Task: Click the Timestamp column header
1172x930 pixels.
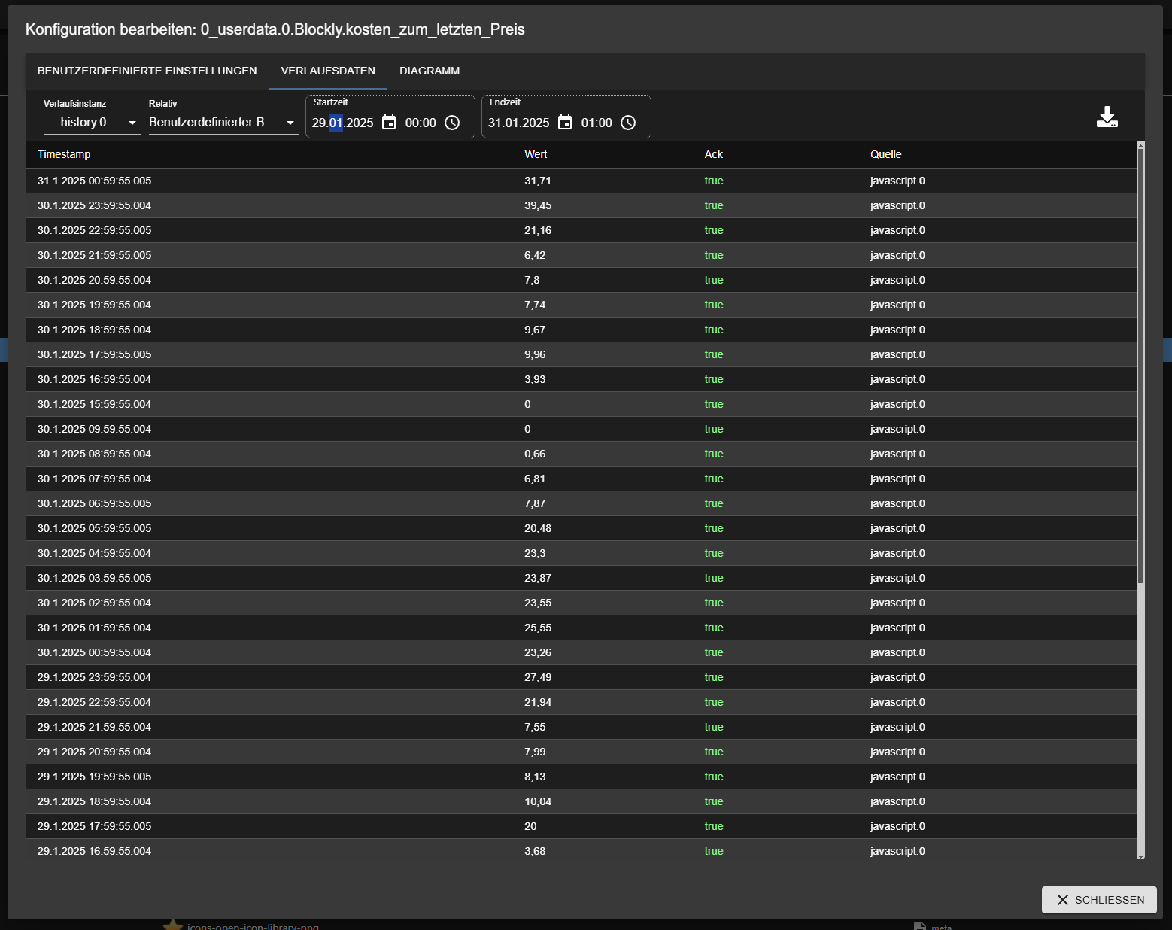Action: [64, 154]
